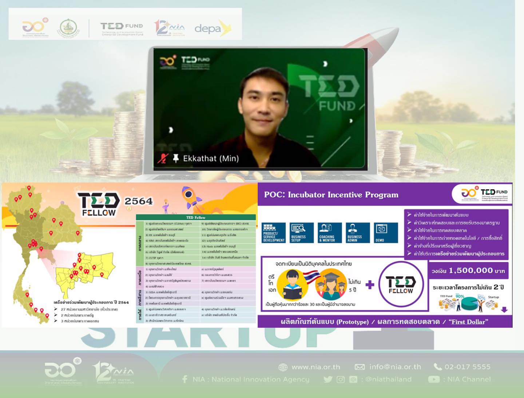Screen dimensions: 524x398
Task: Click the Coaching & Mentor icon
Action: tap(330, 233)
